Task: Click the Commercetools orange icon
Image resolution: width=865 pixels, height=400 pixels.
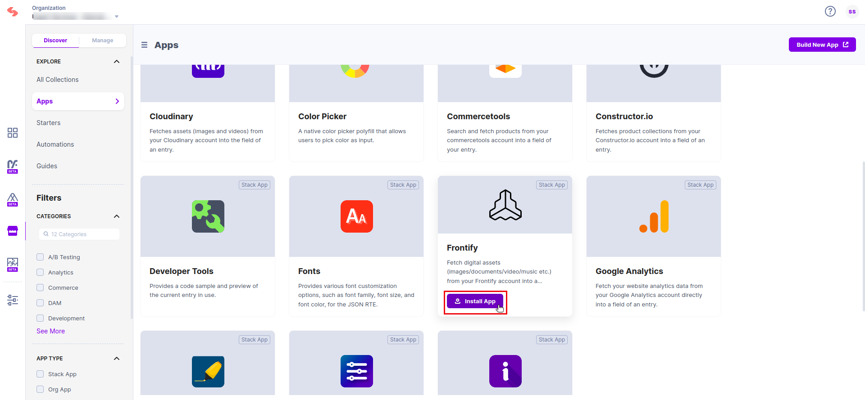Action: (x=505, y=71)
